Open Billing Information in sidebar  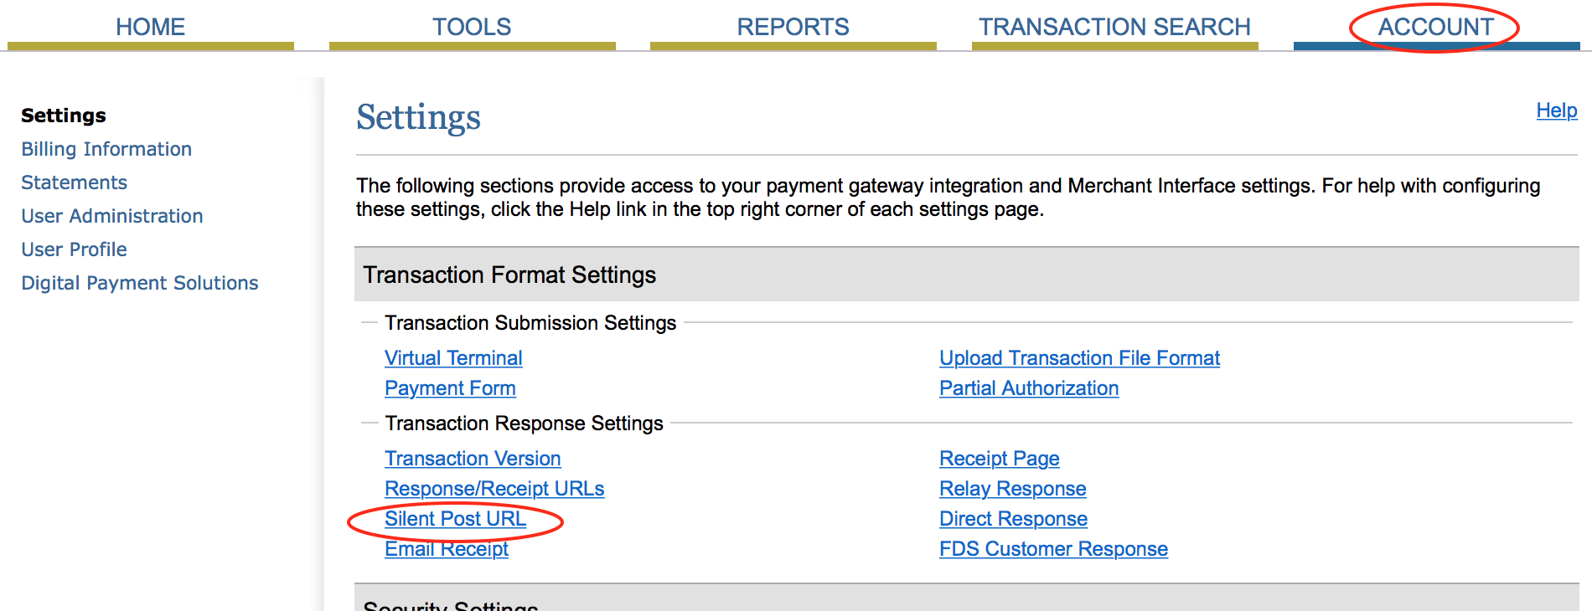pos(106,149)
